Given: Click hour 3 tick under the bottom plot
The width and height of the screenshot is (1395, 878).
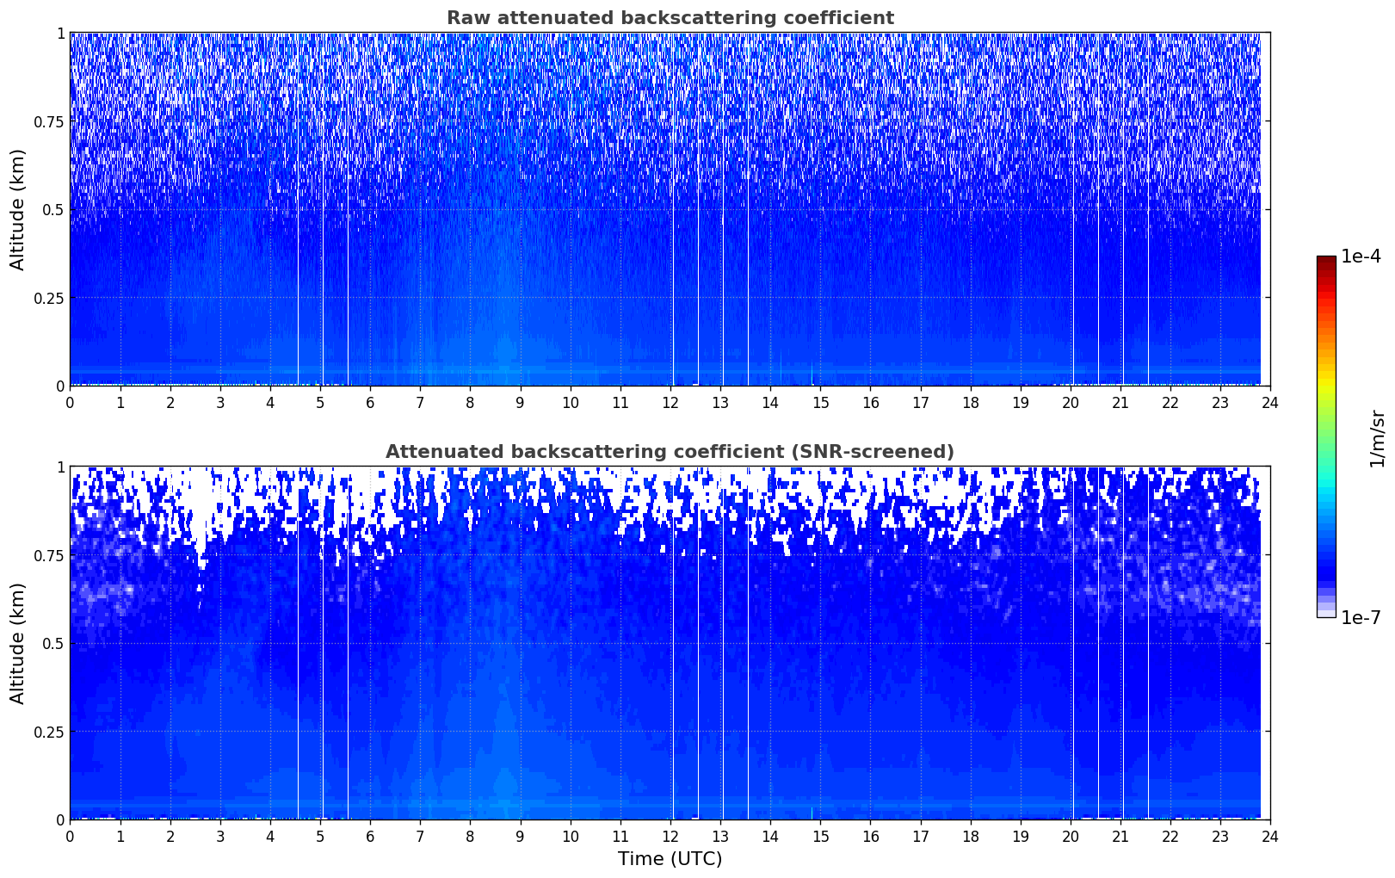Looking at the screenshot, I should pos(220,836).
